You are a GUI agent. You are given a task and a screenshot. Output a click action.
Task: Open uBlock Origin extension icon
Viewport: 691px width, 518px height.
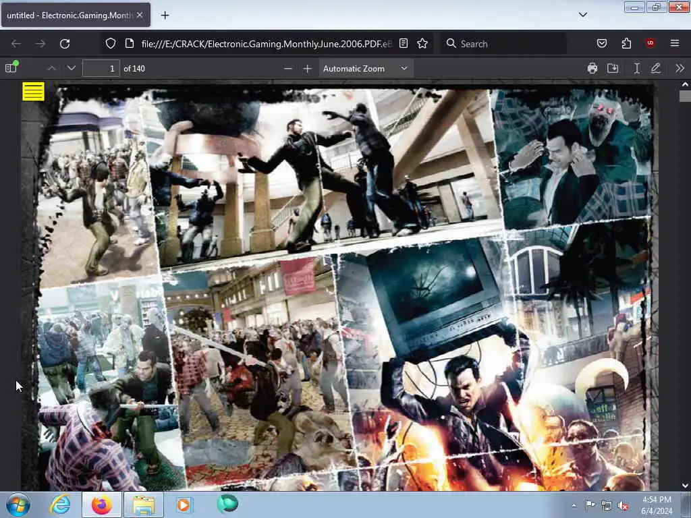[651, 43]
